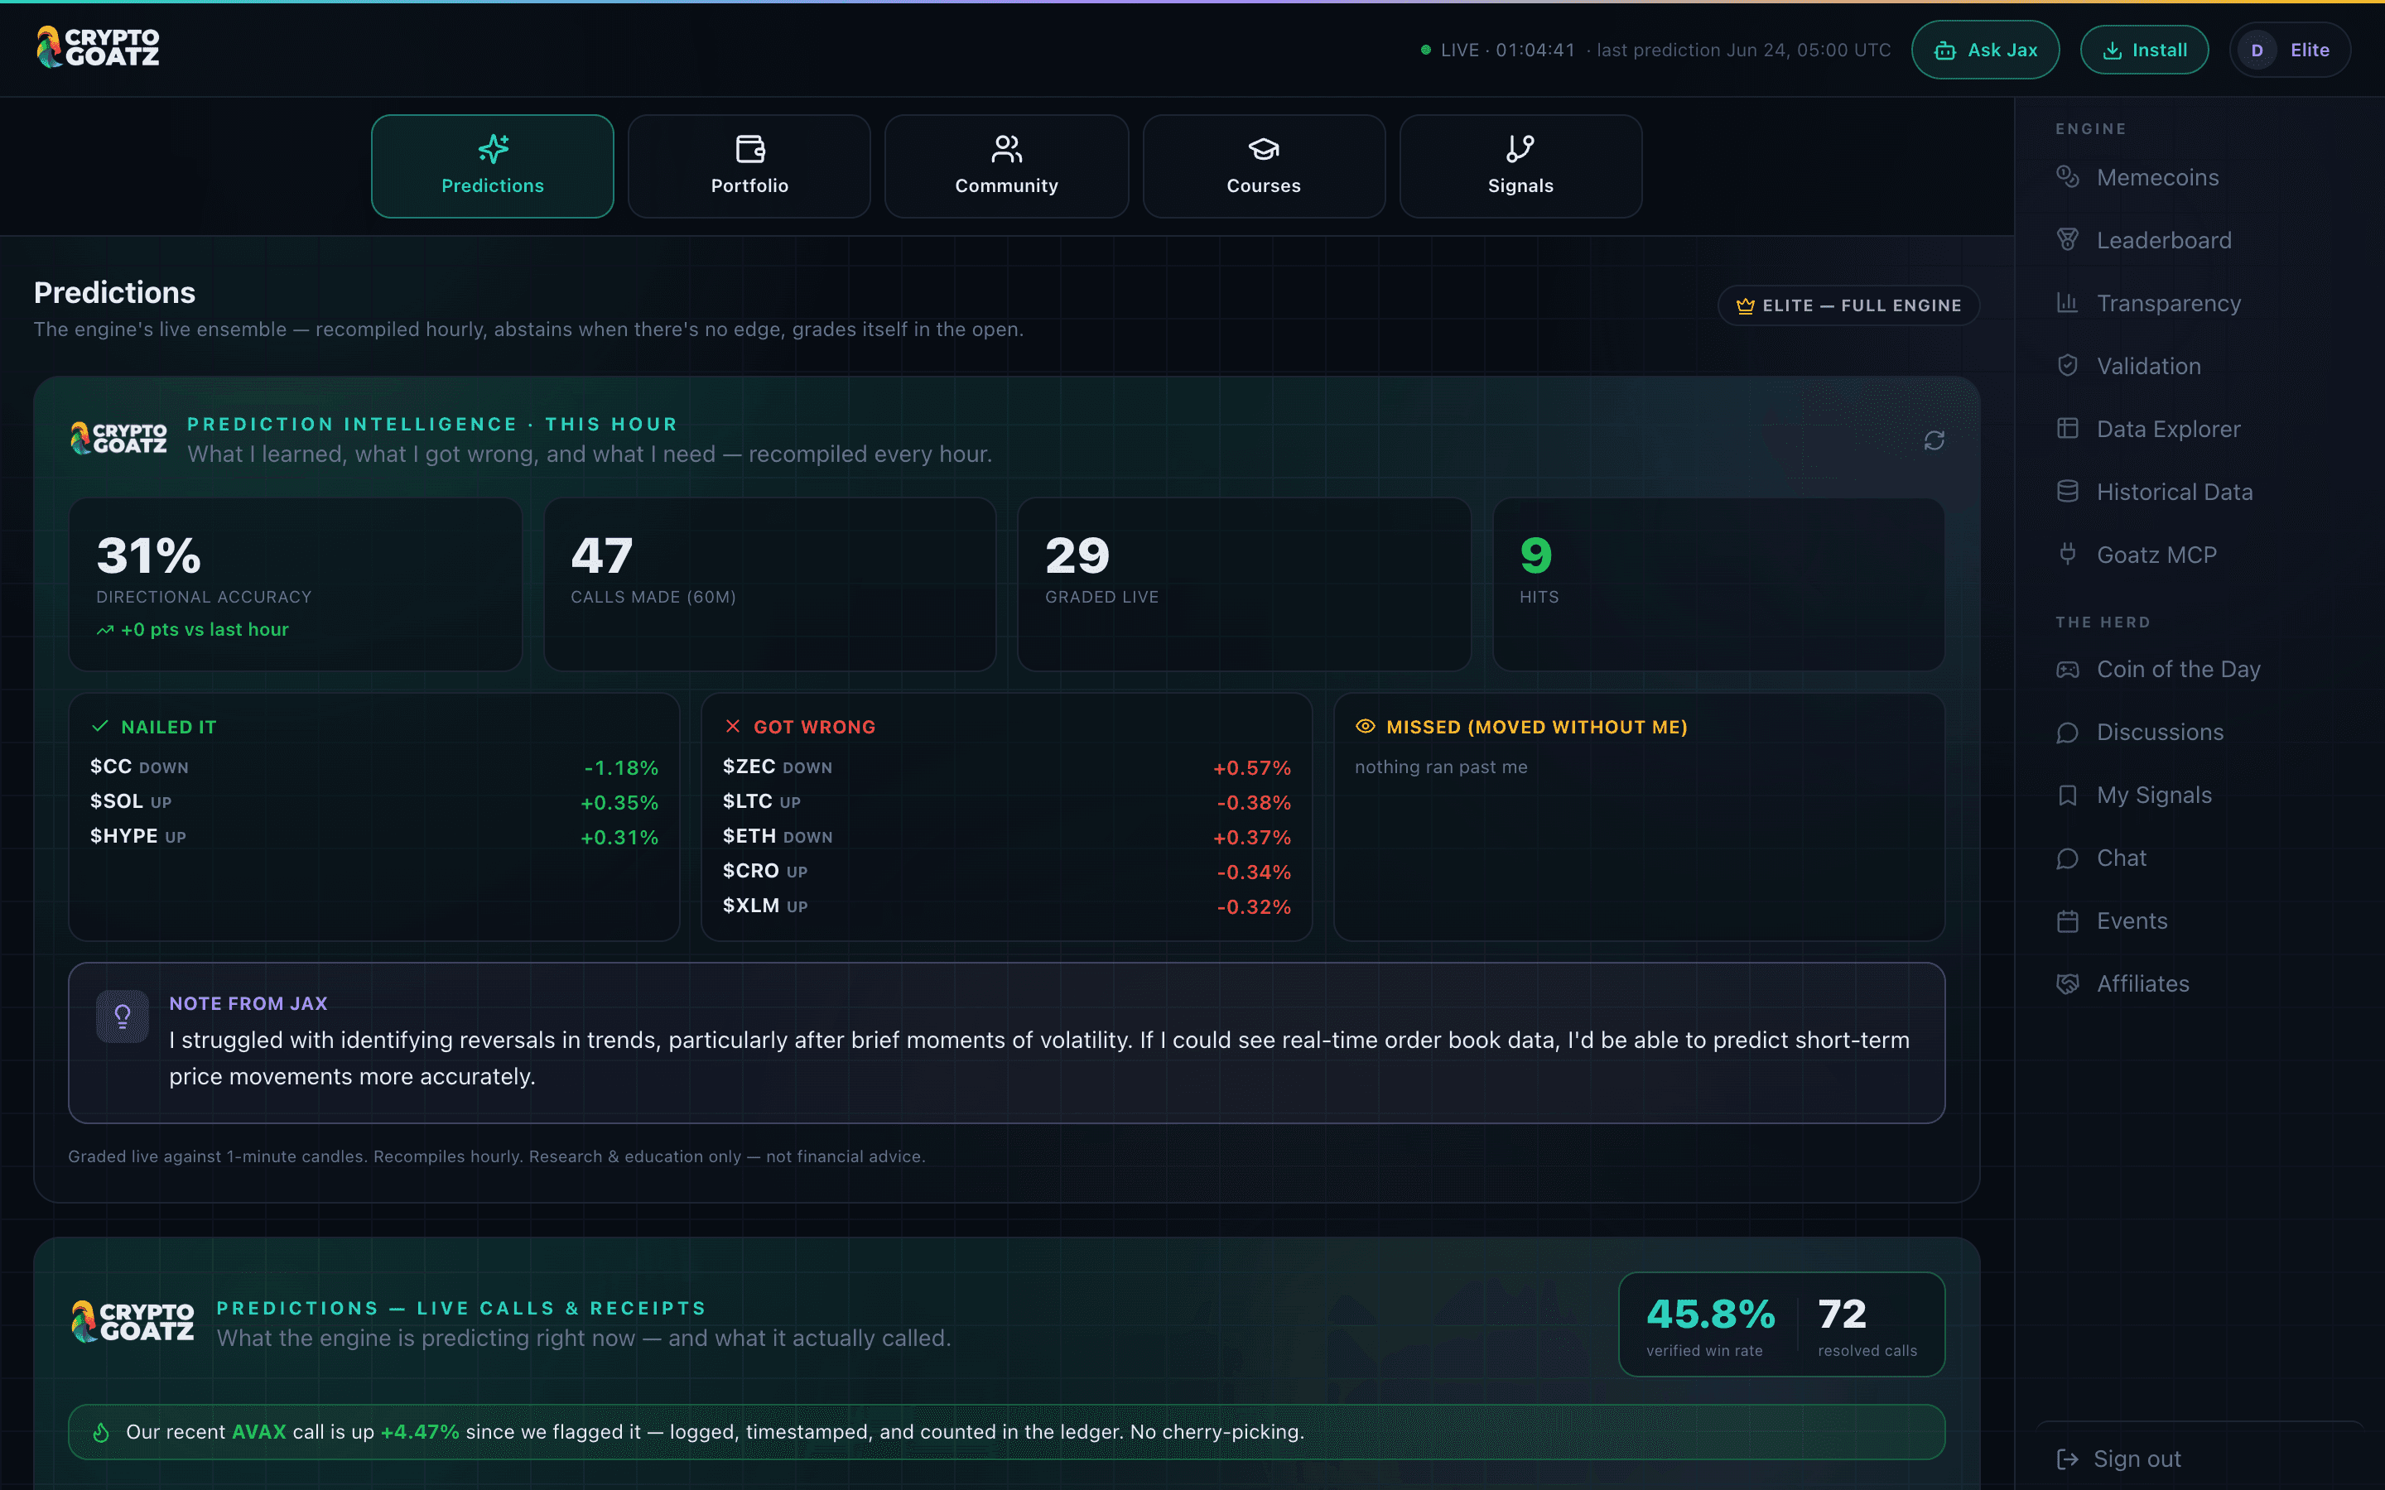Click the eye icon beside Missed header
This screenshot has height=1490, width=2385.
(x=1365, y=726)
